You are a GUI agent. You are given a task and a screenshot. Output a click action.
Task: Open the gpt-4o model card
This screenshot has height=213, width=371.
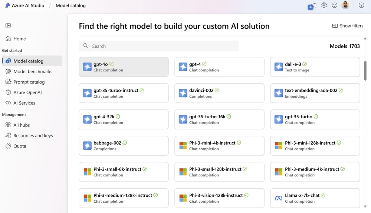point(124,67)
